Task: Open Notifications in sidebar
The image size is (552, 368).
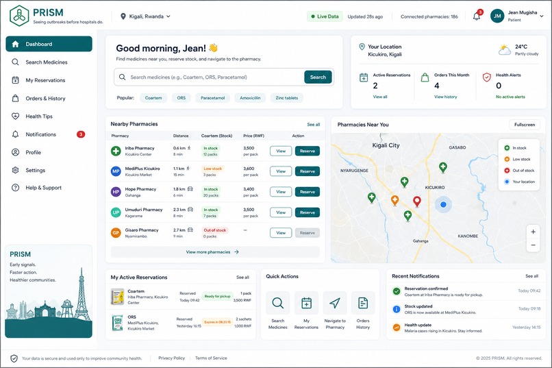Action: point(49,134)
